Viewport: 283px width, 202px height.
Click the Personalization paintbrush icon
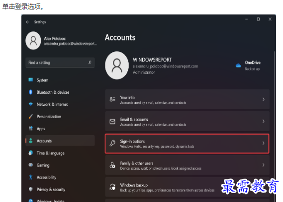click(31, 116)
